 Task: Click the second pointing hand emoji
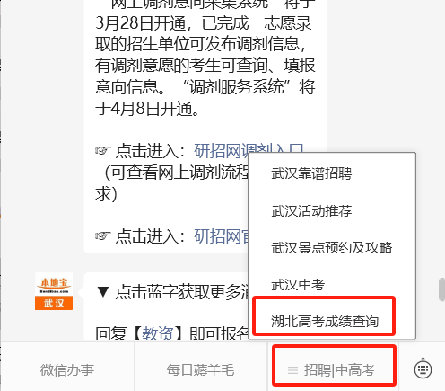(x=103, y=236)
